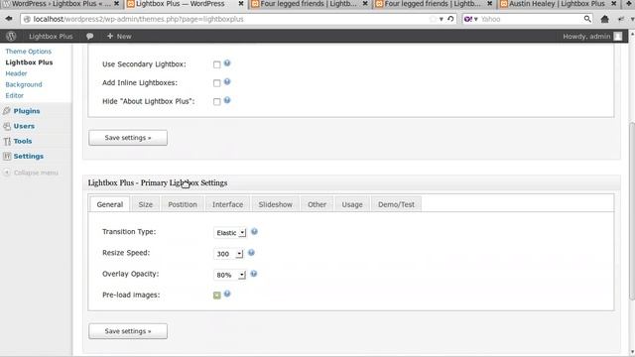Go to the browser home page icon
The height and width of the screenshot is (357, 635).
click(x=604, y=19)
